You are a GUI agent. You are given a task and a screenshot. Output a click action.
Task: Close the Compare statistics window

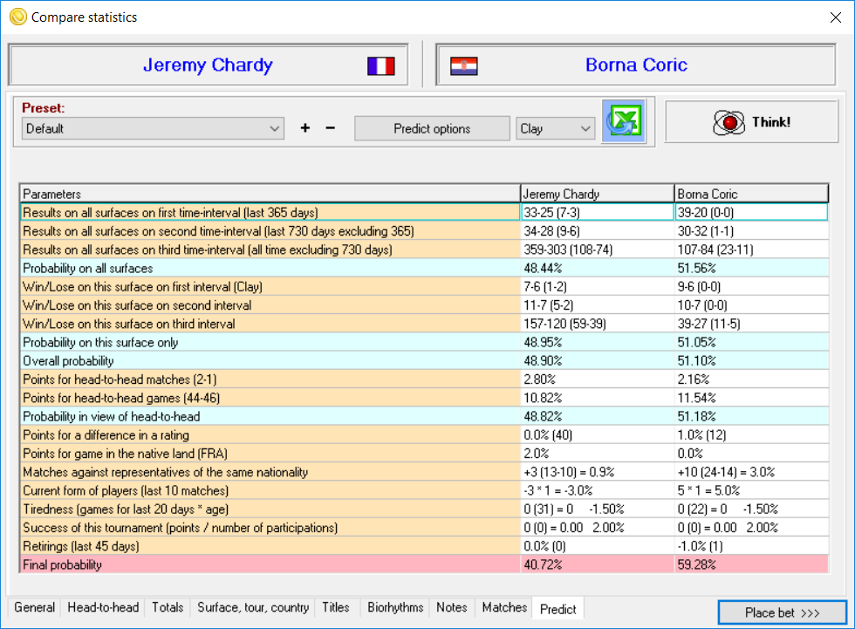pos(836,17)
